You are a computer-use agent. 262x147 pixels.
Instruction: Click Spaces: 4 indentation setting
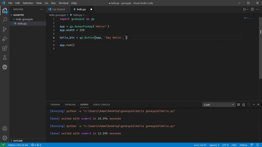click(x=214, y=145)
